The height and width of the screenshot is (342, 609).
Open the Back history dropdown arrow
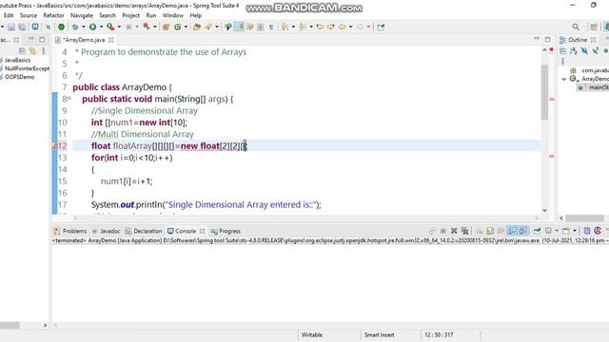point(351,27)
